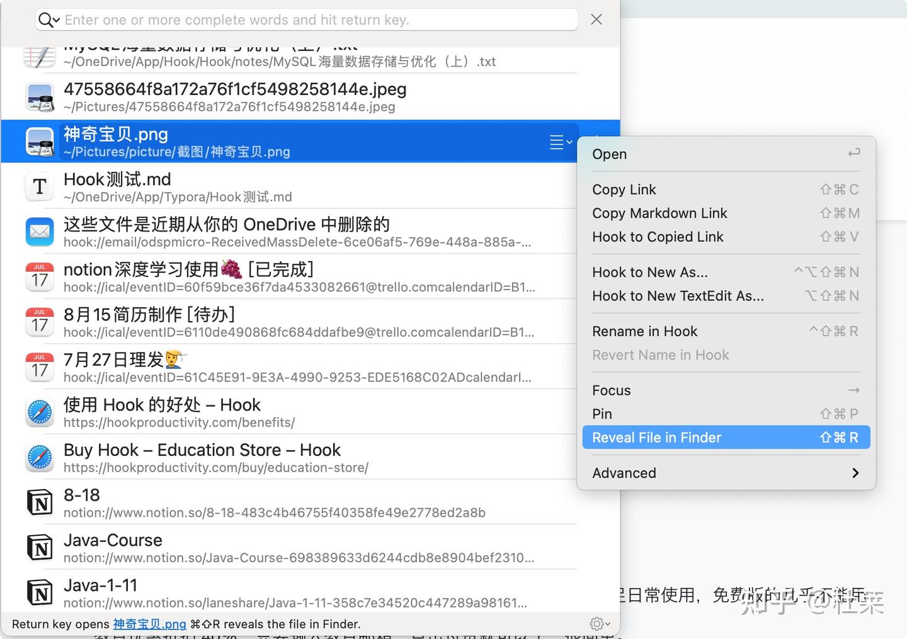Click inside the search input field
The height and width of the screenshot is (639, 907).
point(283,20)
